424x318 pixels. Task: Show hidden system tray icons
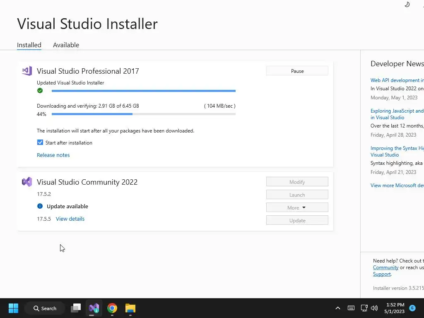[338, 308]
